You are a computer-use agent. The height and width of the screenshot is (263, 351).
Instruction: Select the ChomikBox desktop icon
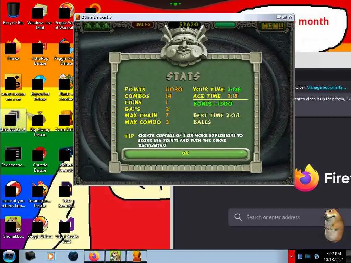click(13, 228)
